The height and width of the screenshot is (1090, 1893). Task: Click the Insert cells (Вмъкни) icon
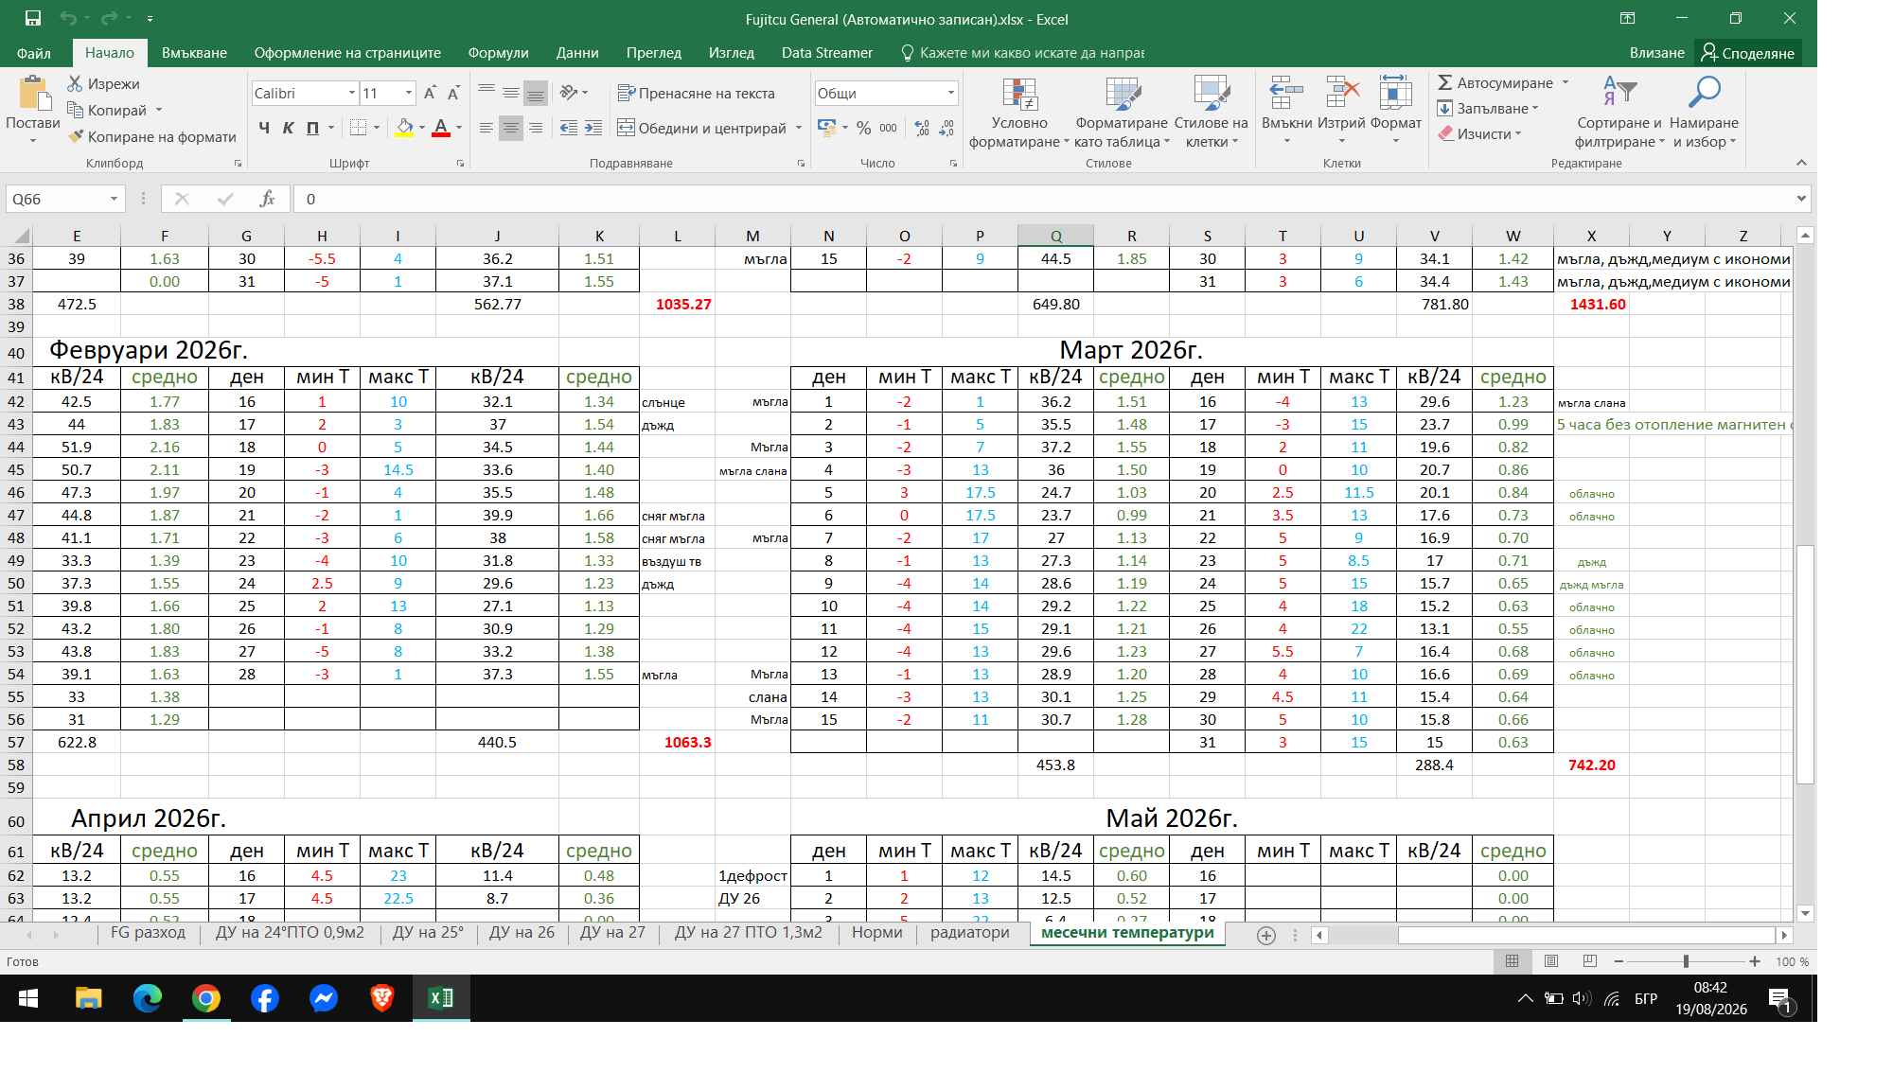1286,93
